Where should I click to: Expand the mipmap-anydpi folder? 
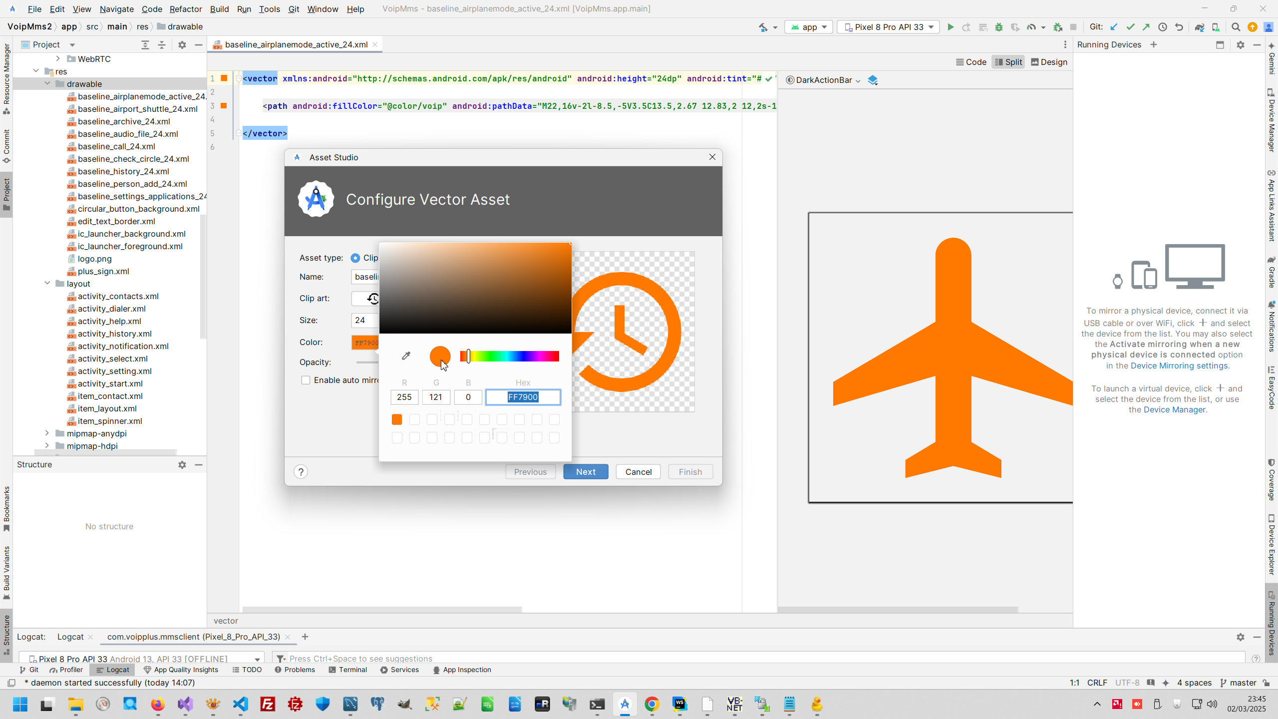(47, 433)
